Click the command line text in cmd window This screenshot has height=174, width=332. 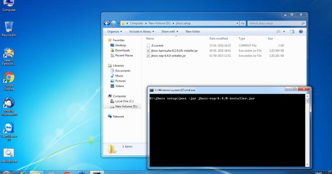pyautogui.click(x=202, y=98)
